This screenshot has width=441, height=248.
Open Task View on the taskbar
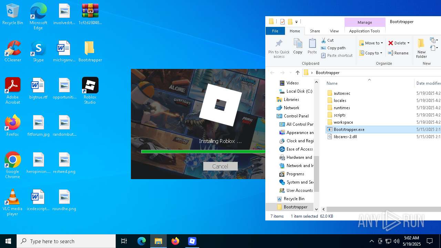click(124, 241)
